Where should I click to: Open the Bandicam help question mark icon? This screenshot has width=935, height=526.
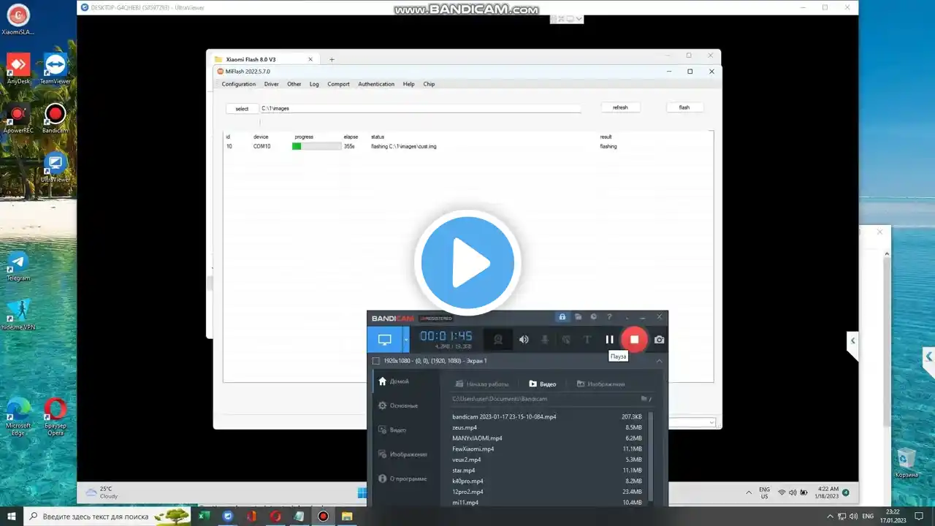click(609, 317)
